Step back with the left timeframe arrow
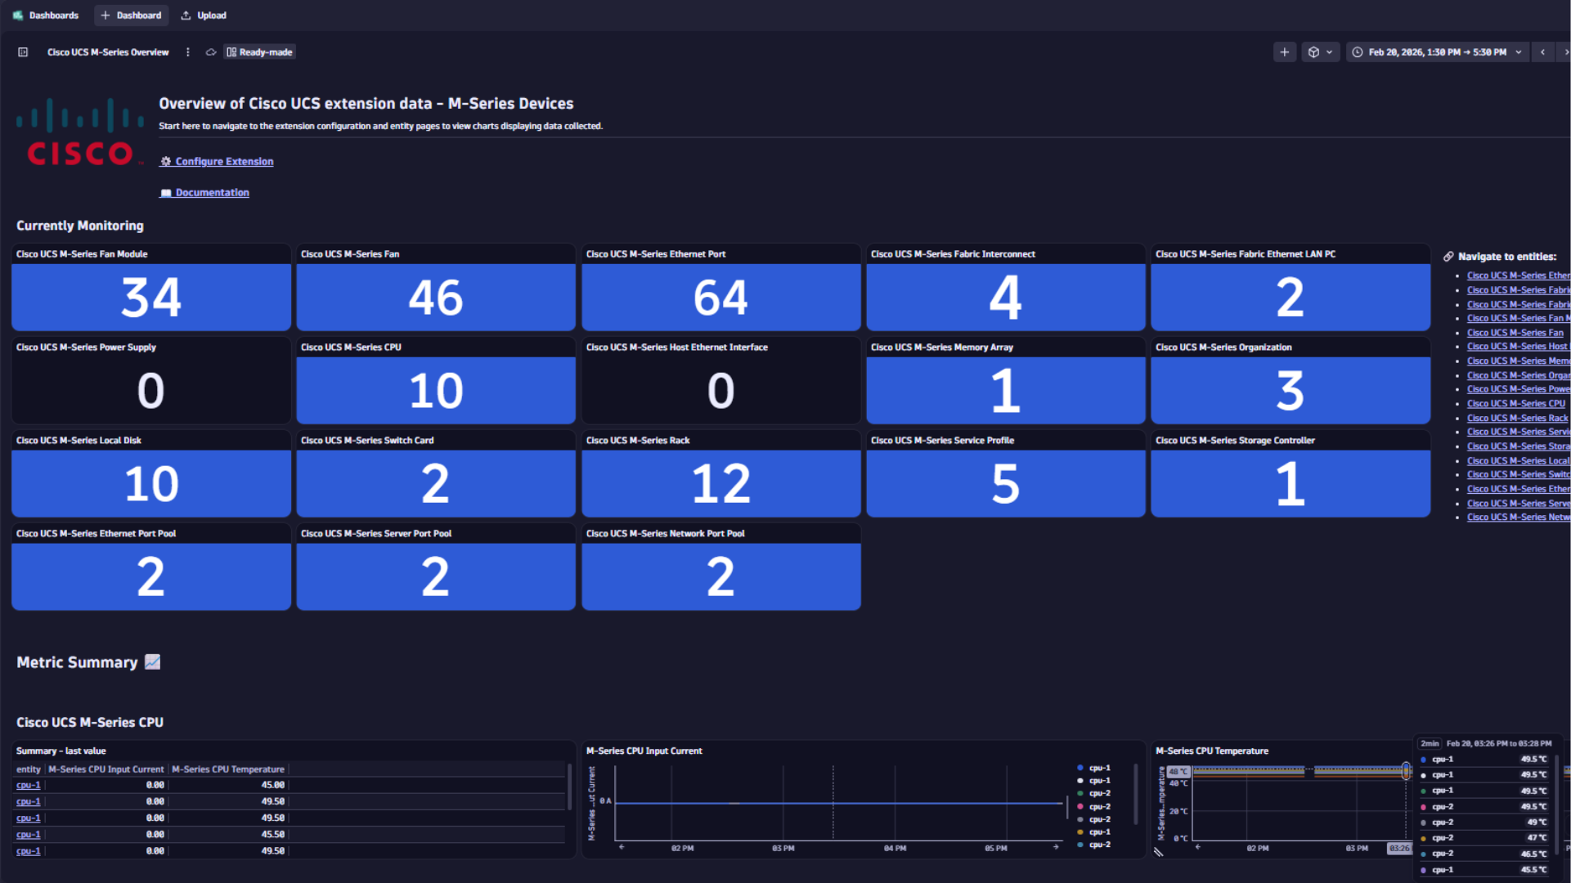 click(x=1542, y=52)
